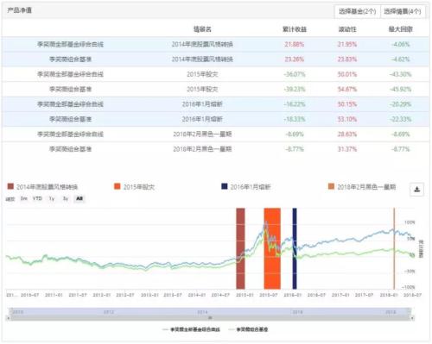Screen dimensions: 432x344
Task: Select the 23.26% cumulative return cell
Action: click(295, 59)
